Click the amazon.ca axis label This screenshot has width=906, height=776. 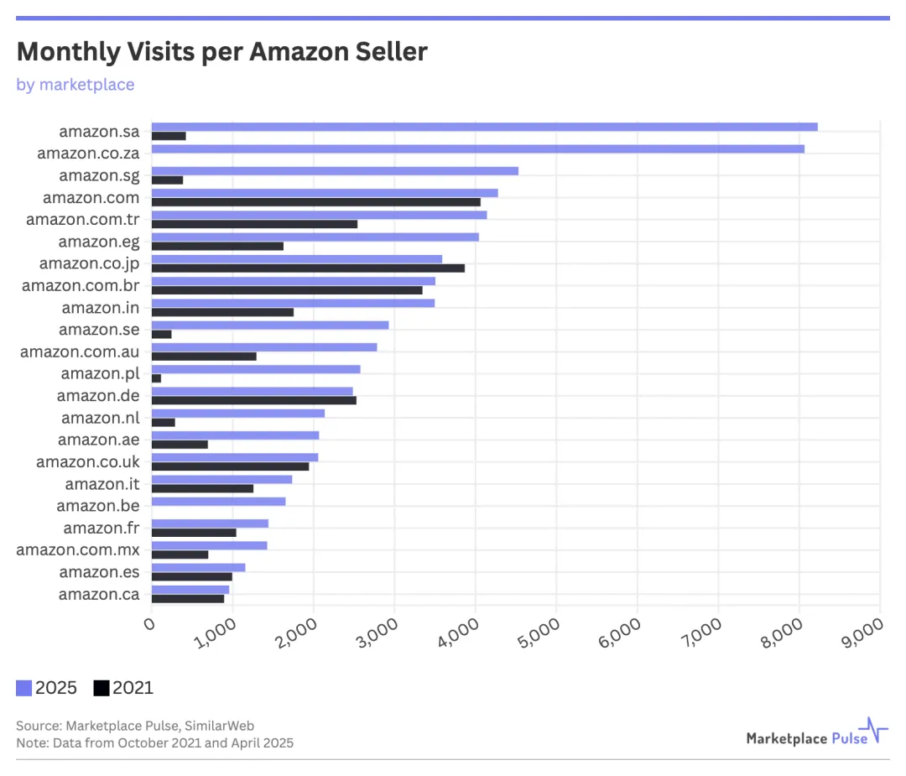click(x=99, y=594)
